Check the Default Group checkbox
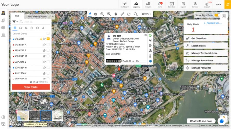 click(x=48, y=34)
